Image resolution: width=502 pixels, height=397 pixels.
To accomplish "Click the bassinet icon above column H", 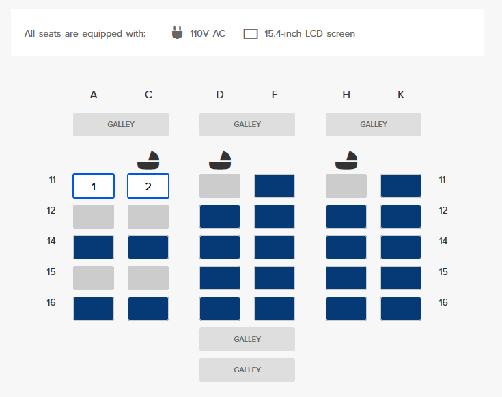I will click(346, 160).
